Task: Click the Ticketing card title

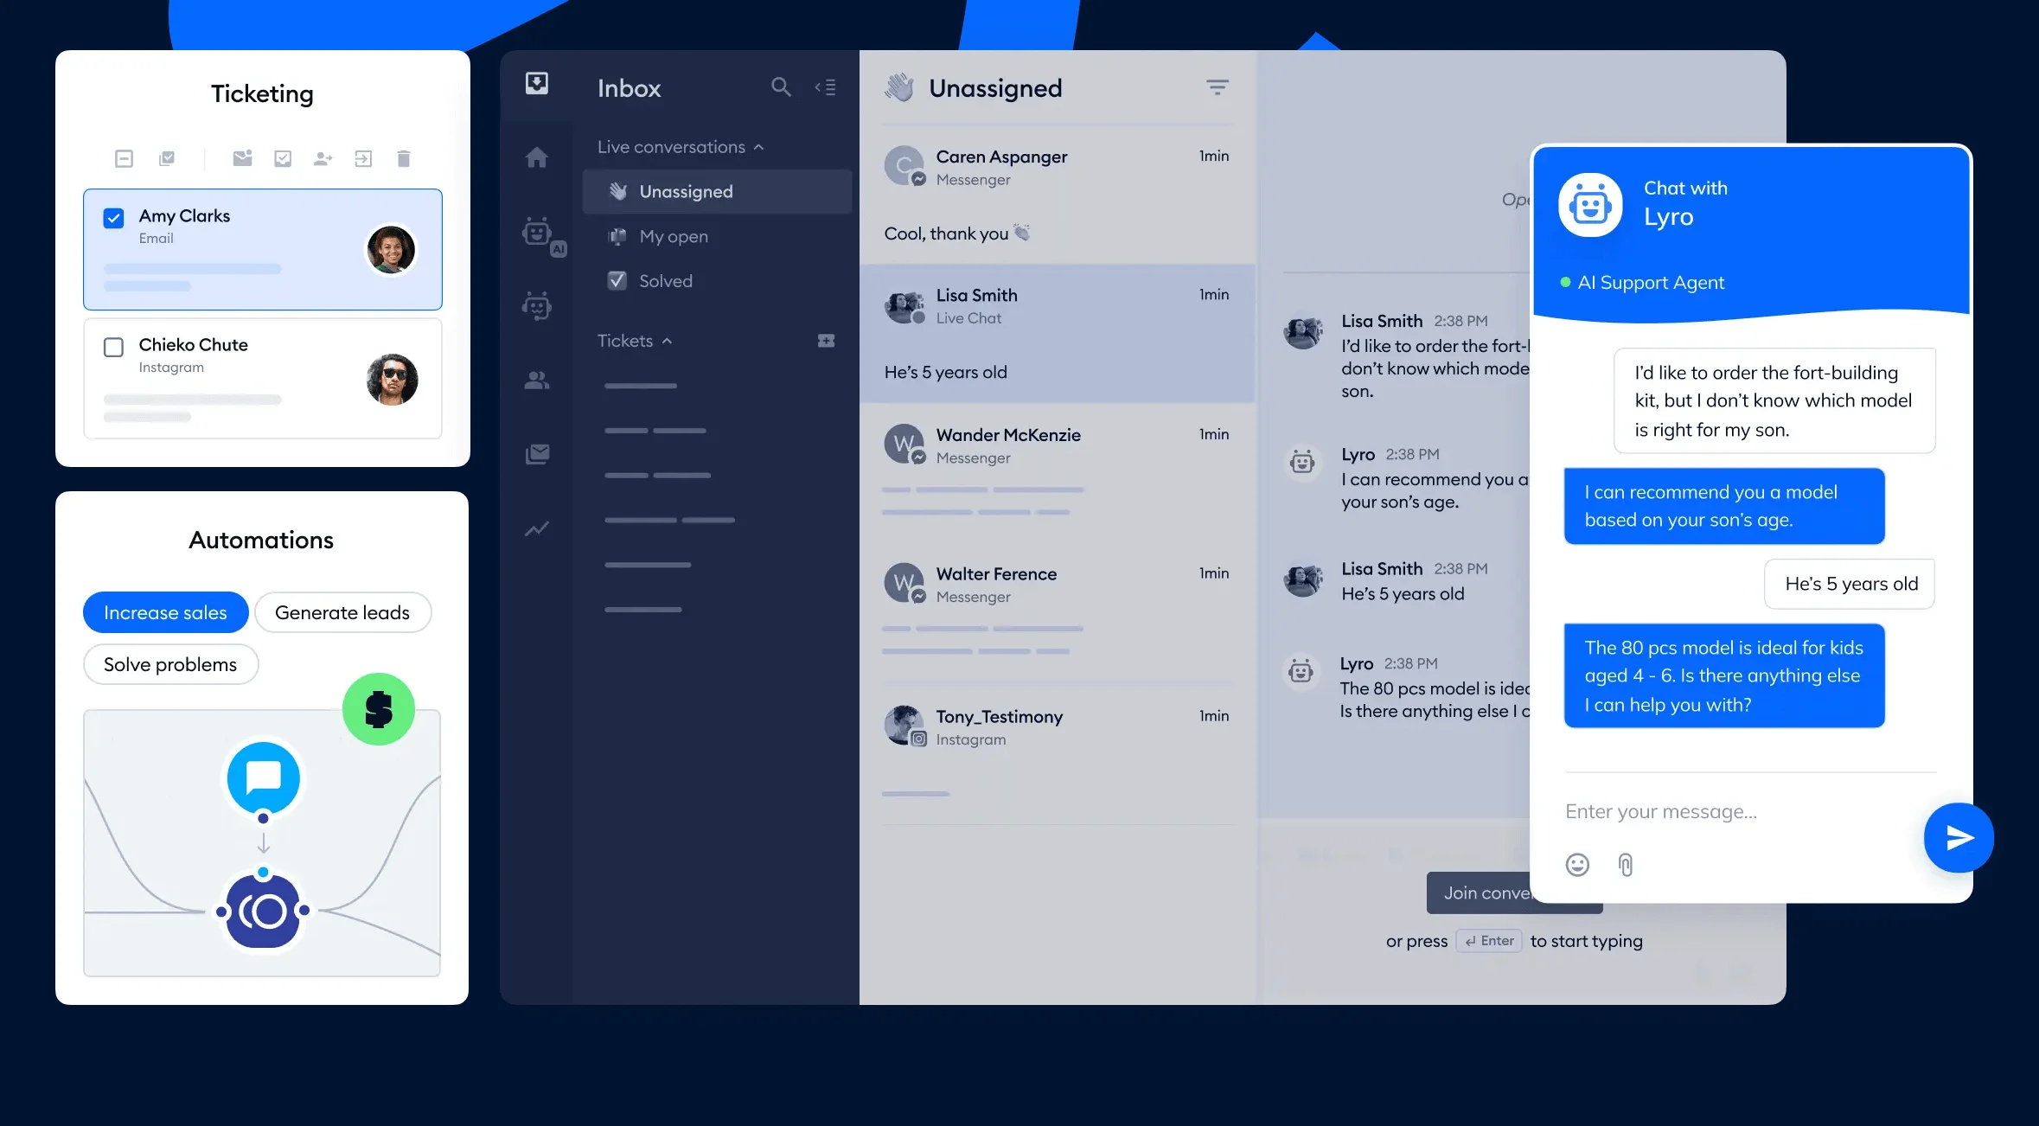Action: tap(262, 94)
